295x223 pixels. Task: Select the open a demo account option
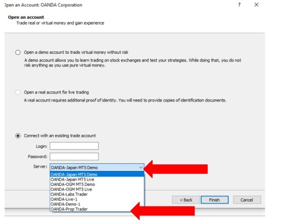18,52
